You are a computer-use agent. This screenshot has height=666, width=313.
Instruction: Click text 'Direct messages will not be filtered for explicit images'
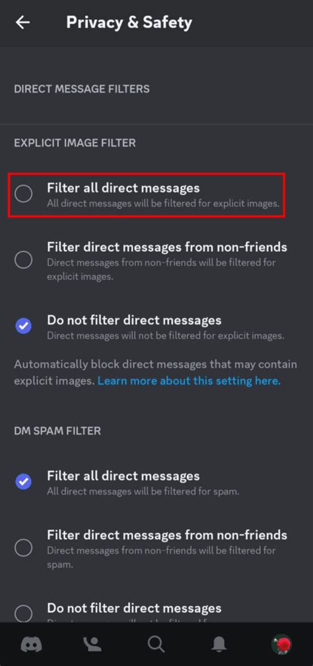click(165, 336)
